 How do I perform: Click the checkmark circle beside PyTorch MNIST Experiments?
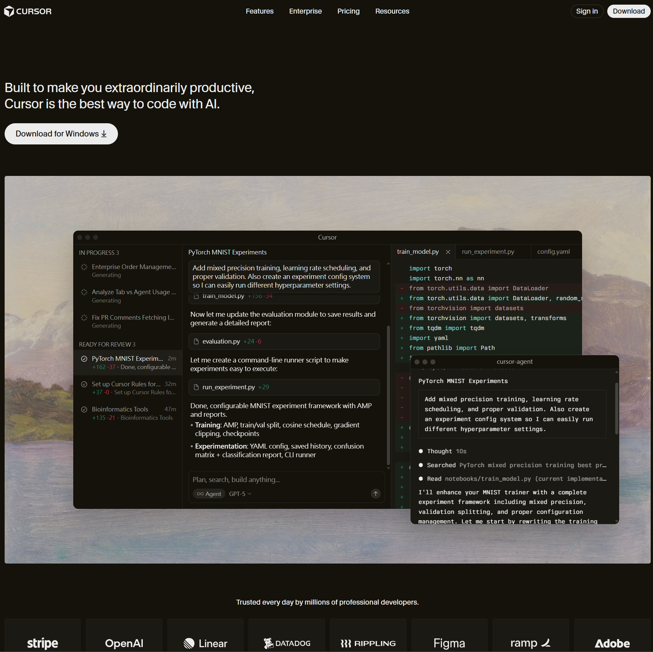point(84,358)
